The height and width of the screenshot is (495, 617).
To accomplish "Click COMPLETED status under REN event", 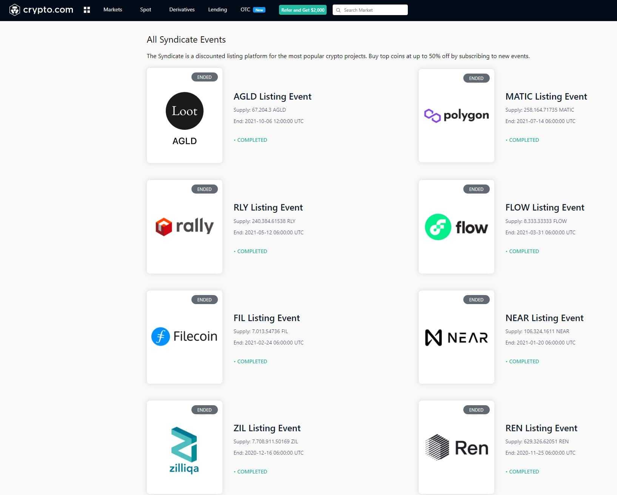I will pyautogui.click(x=522, y=472).
